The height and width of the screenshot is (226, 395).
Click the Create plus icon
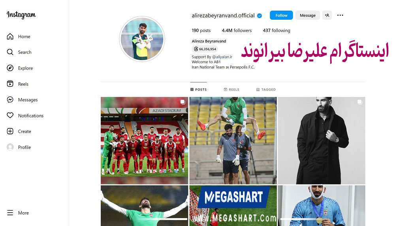click(x=10, y=131)
